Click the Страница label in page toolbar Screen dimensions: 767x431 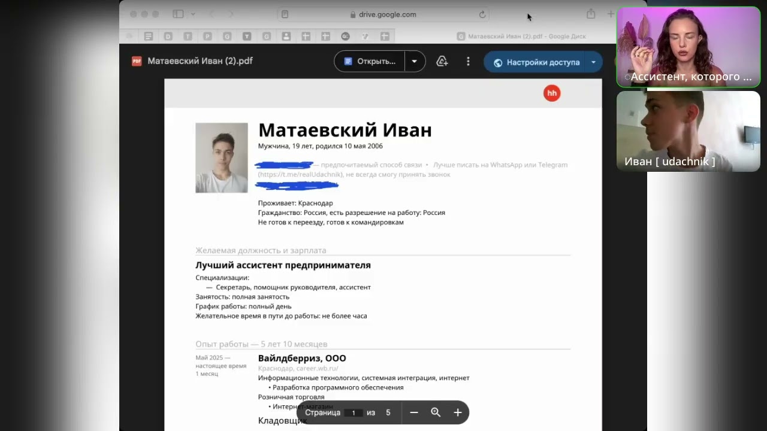pos(322,412)
